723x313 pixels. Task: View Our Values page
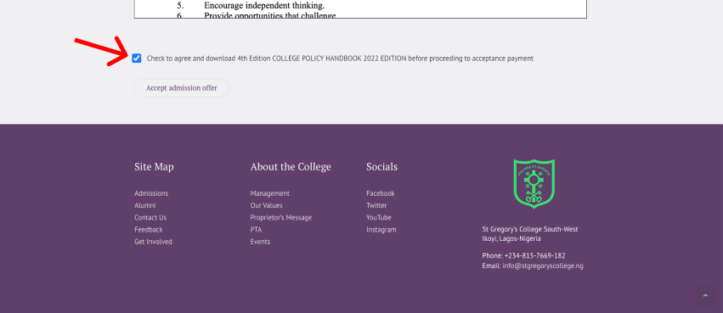click(x=267, y=205)
